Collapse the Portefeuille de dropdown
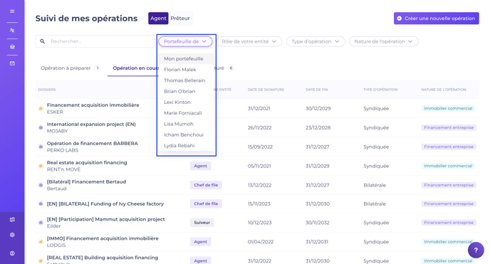 185,41
